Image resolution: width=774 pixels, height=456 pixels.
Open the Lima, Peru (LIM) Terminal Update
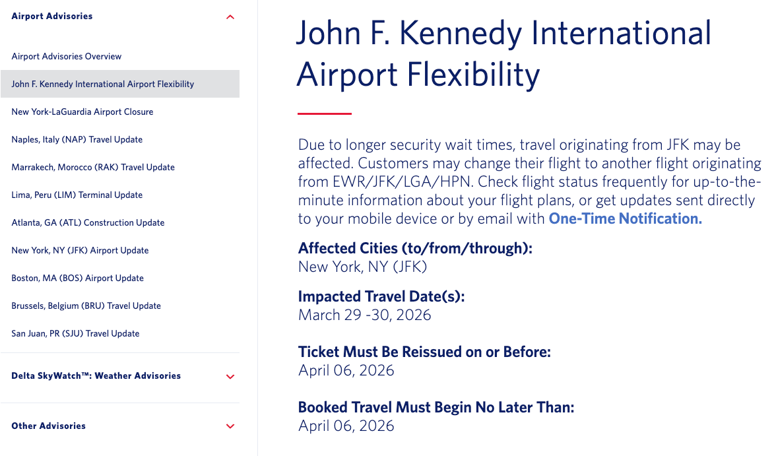click(x=77, y=195)
